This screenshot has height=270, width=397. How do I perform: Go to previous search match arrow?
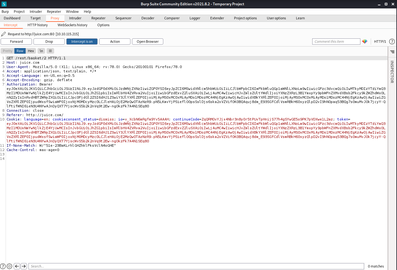(17, 266)
